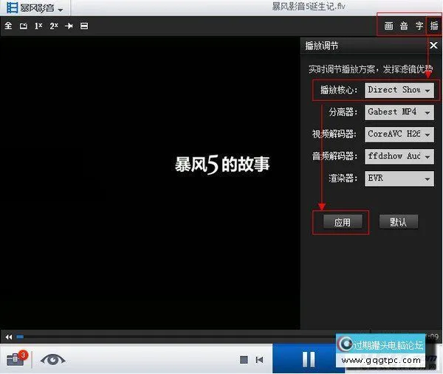Expand the 音频解码器 ffdshow dropdown
This screenshot has height=374, width=443.
[x=399, y=156]
